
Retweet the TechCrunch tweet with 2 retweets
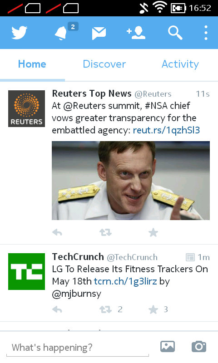(x=111, y=309)
